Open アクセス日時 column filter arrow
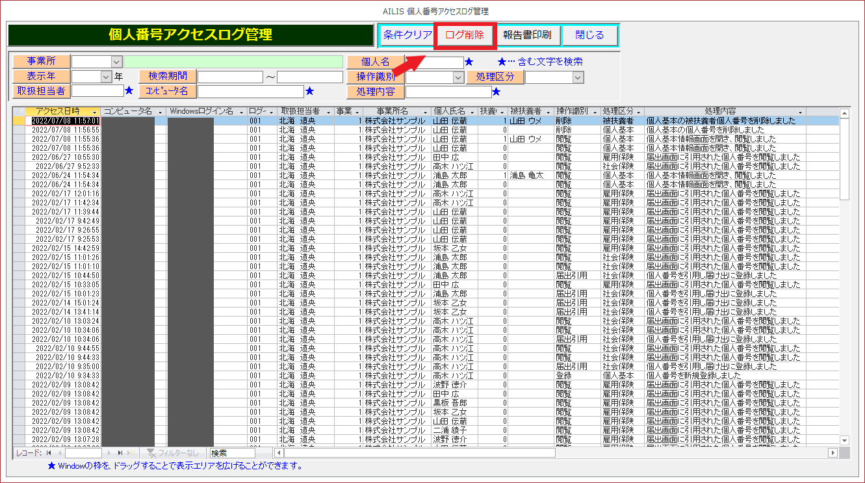This screenshot has width=865, height=483. [95, 112]
